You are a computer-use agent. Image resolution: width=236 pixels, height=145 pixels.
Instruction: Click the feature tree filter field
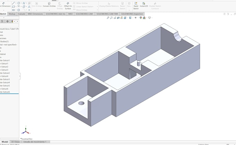pyautogui.click(x=9, y=25)
